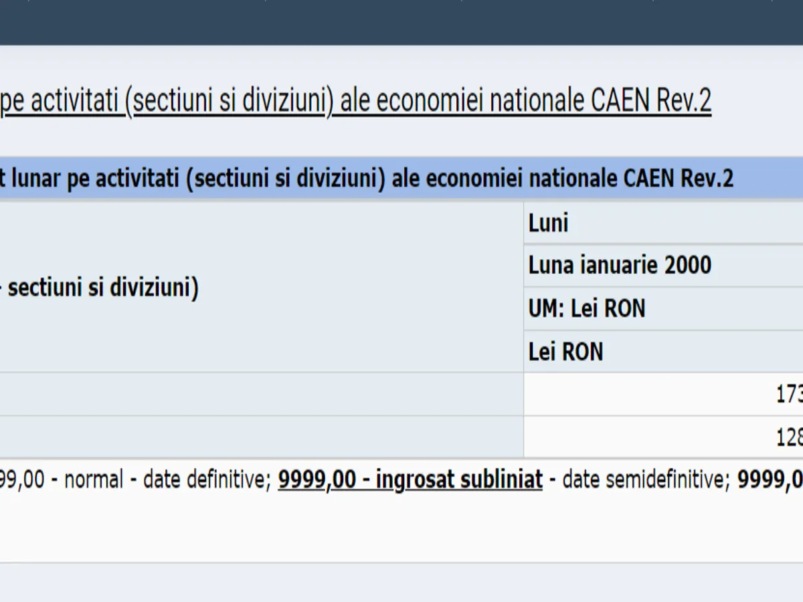Click the empty row label beside value 128
Viewport: 803px width, 602px height.
click(x=261, y=437)
